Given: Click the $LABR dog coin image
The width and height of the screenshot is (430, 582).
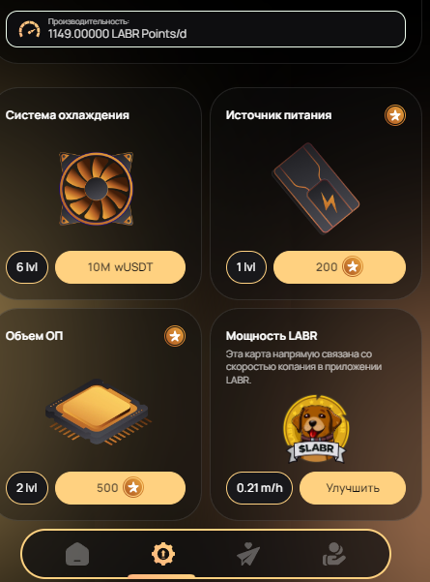Looking at the screenshot, I should point(316,429).
